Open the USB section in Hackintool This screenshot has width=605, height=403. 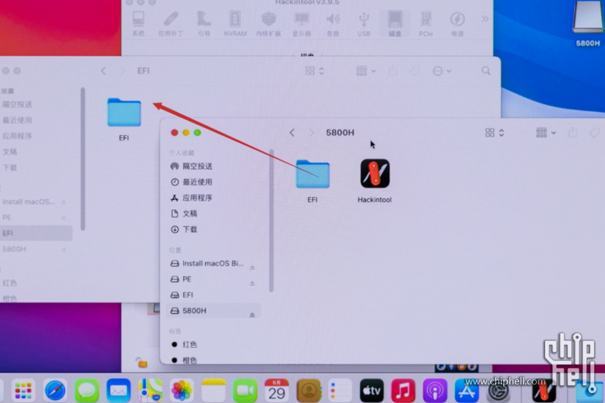[364, 24]
